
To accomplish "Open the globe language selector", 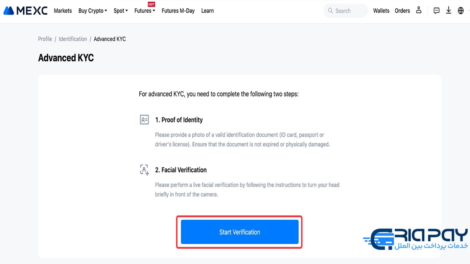I will coord(460,11).
